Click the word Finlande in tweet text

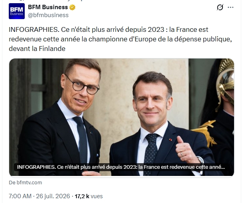[x=52, y=49]
